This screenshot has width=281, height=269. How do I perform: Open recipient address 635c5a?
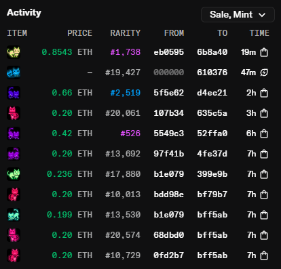point(212,113)
